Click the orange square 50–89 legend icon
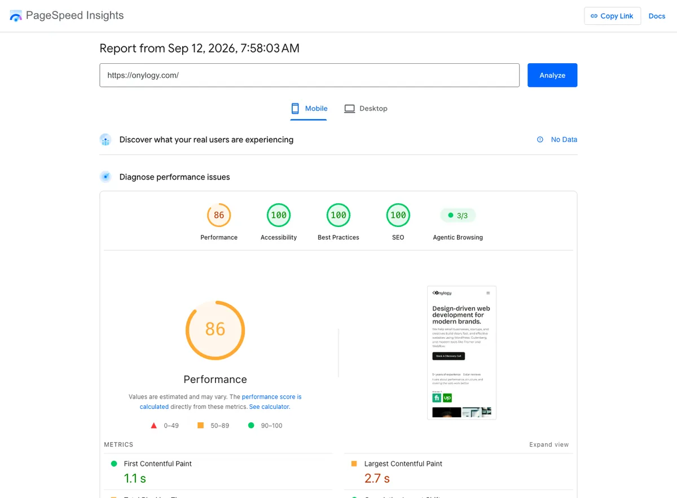Screen dimensions: 677x498 [x=200, y=425]
